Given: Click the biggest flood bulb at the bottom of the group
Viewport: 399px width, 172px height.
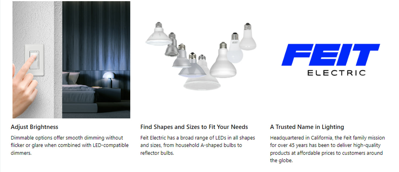Looking at the screenshot, I should click(202, 80).
